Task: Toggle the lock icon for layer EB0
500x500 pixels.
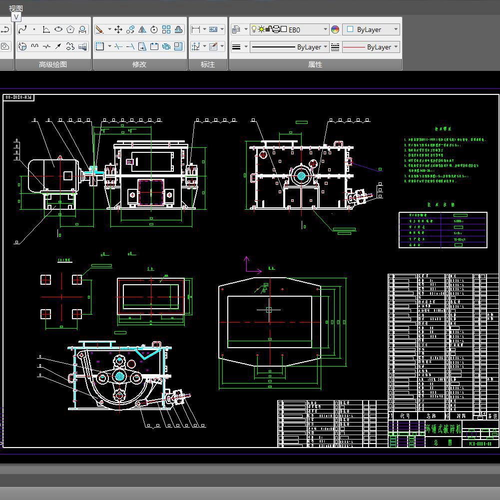Action: pos(268,29)
